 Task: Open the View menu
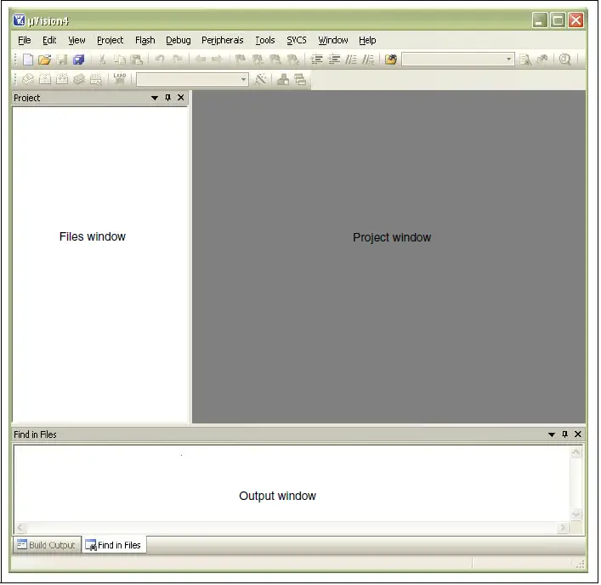point(77,40)
